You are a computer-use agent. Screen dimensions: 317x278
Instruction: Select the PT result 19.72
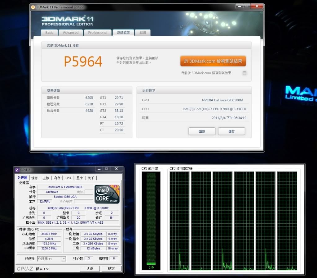119,124
